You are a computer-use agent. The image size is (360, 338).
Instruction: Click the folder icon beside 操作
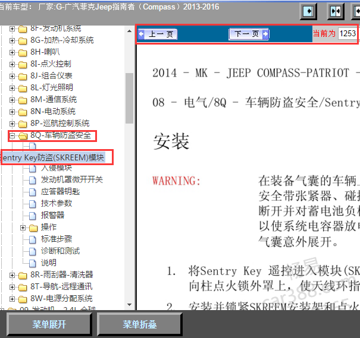pyautogui.click(x=33, y=228)
